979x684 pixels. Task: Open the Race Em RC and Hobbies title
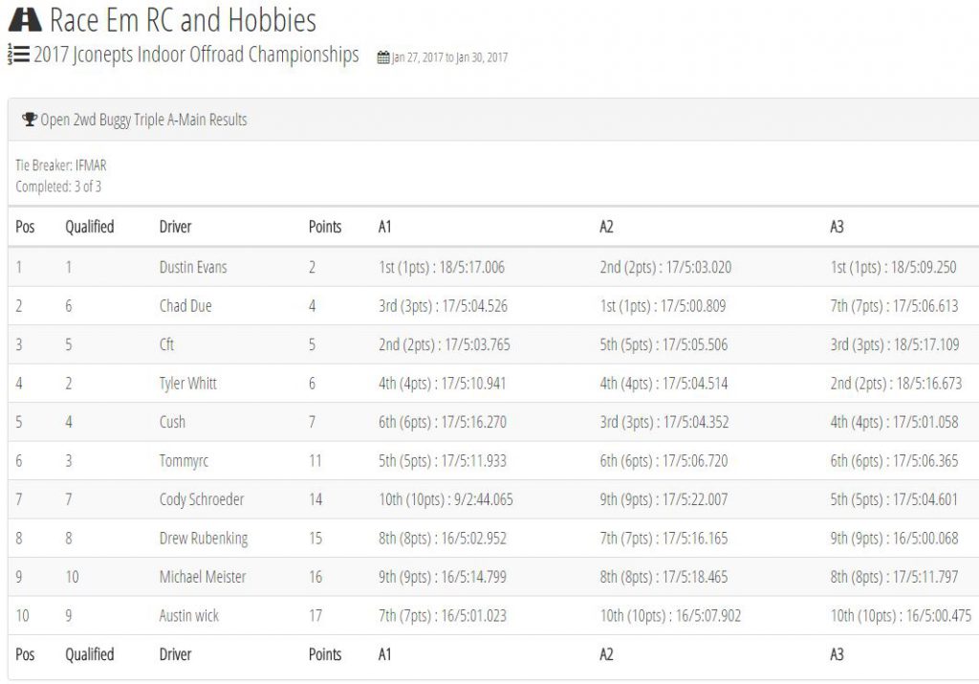(x=183, y=20)
